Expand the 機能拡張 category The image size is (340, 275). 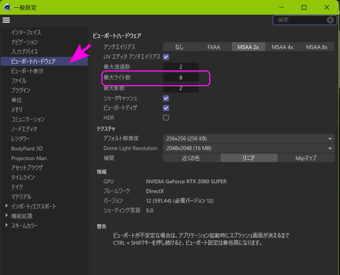coord(7,216)
